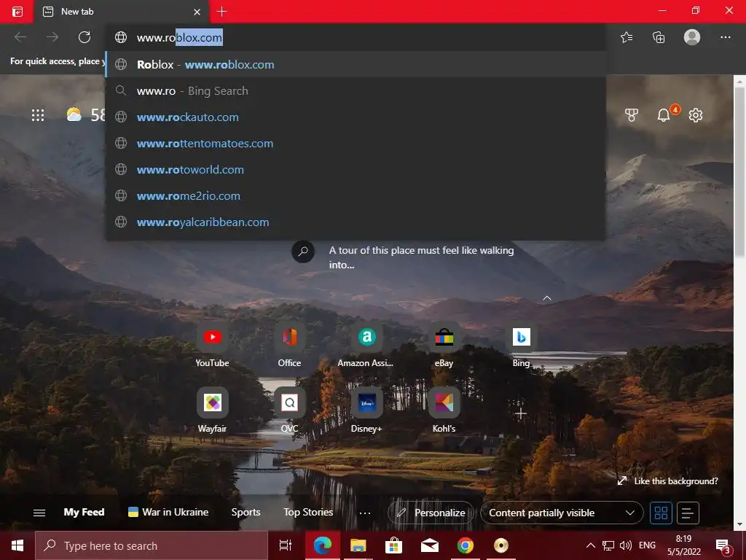Open the Content partially visible dropdown
This screenshot has height=560, width=746.
562,513
